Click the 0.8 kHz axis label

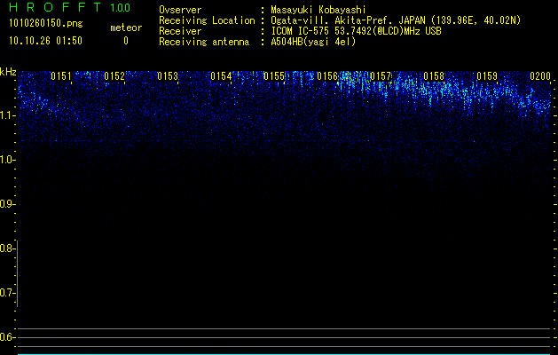click(7, 248)
